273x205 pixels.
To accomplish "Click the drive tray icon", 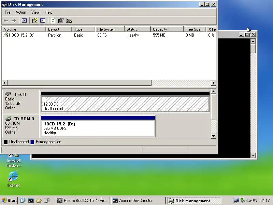I will (x=249, y=201).
